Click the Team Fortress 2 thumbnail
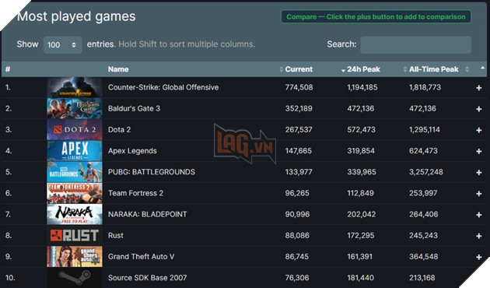The height and width of the screenshot is (288, 490). 75,193
